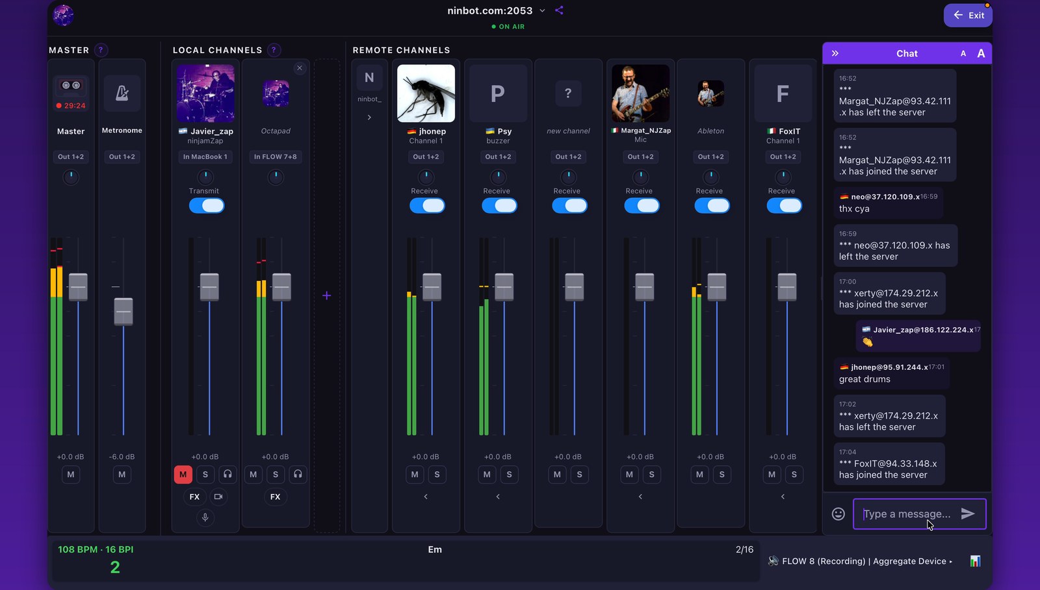Click the Metronome icon

pos(122,93)
